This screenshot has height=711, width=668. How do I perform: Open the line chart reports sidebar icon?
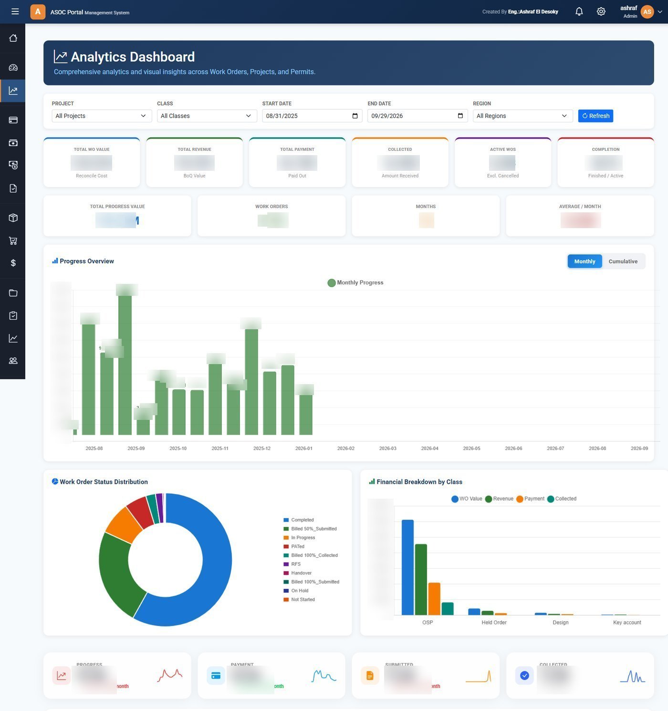coord(13,338)
